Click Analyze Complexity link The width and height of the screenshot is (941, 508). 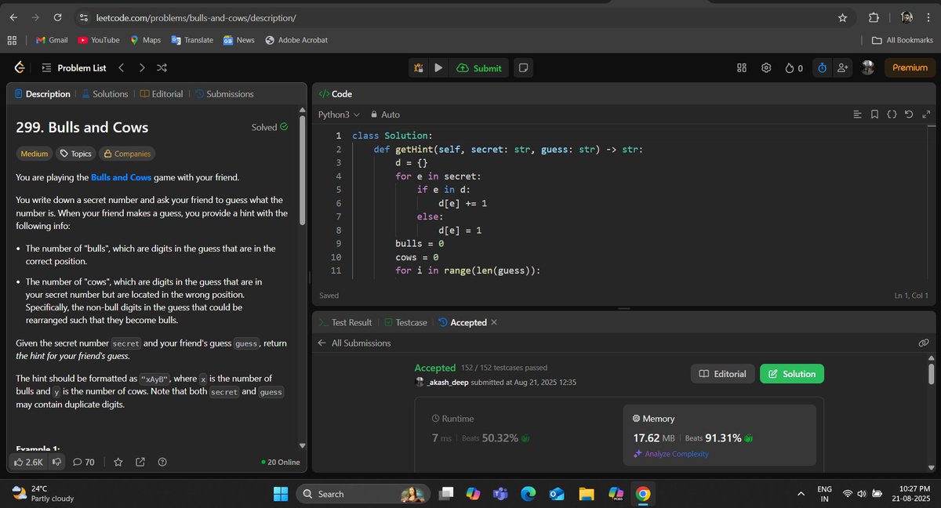coord(670,454)
